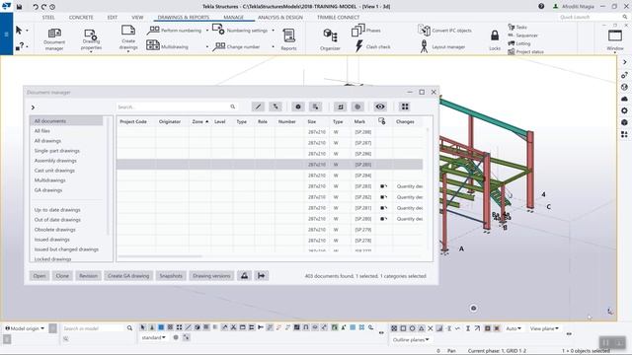Click the selection arrow tool in the ribbon
The height and width of the screenshot is (355, 632).
(19, 30)
